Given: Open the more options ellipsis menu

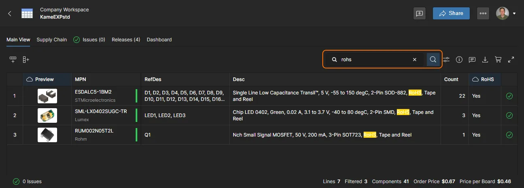Looking at the screenshot, I should point(483,13).
